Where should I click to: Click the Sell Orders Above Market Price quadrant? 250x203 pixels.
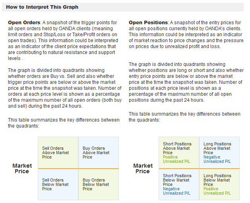58,153
